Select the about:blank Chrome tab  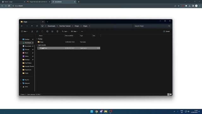64,2
